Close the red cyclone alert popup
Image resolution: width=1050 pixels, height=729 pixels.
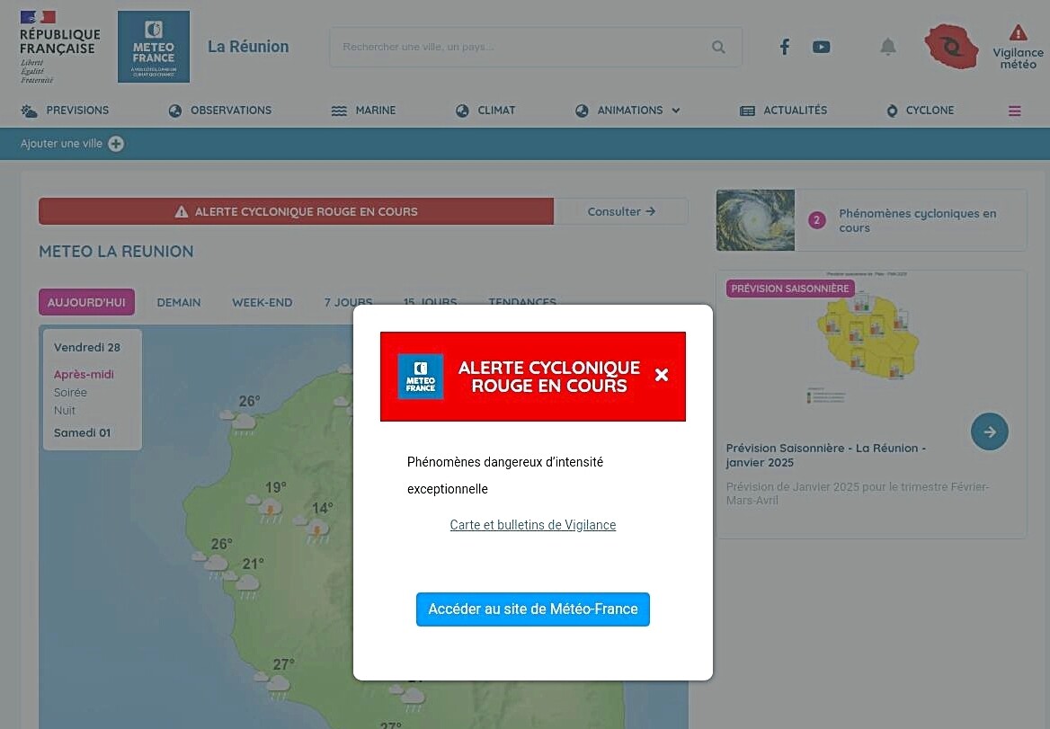[x=662, y=375]
